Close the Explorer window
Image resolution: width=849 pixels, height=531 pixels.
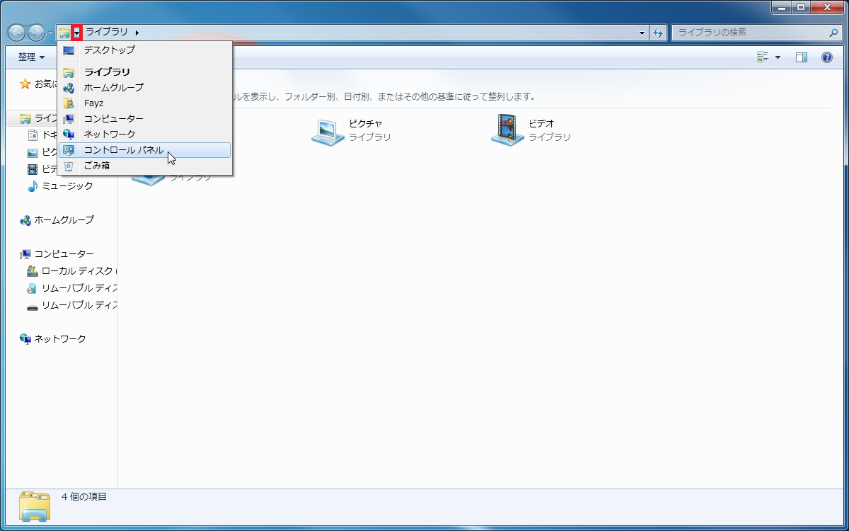pos(826,7)
